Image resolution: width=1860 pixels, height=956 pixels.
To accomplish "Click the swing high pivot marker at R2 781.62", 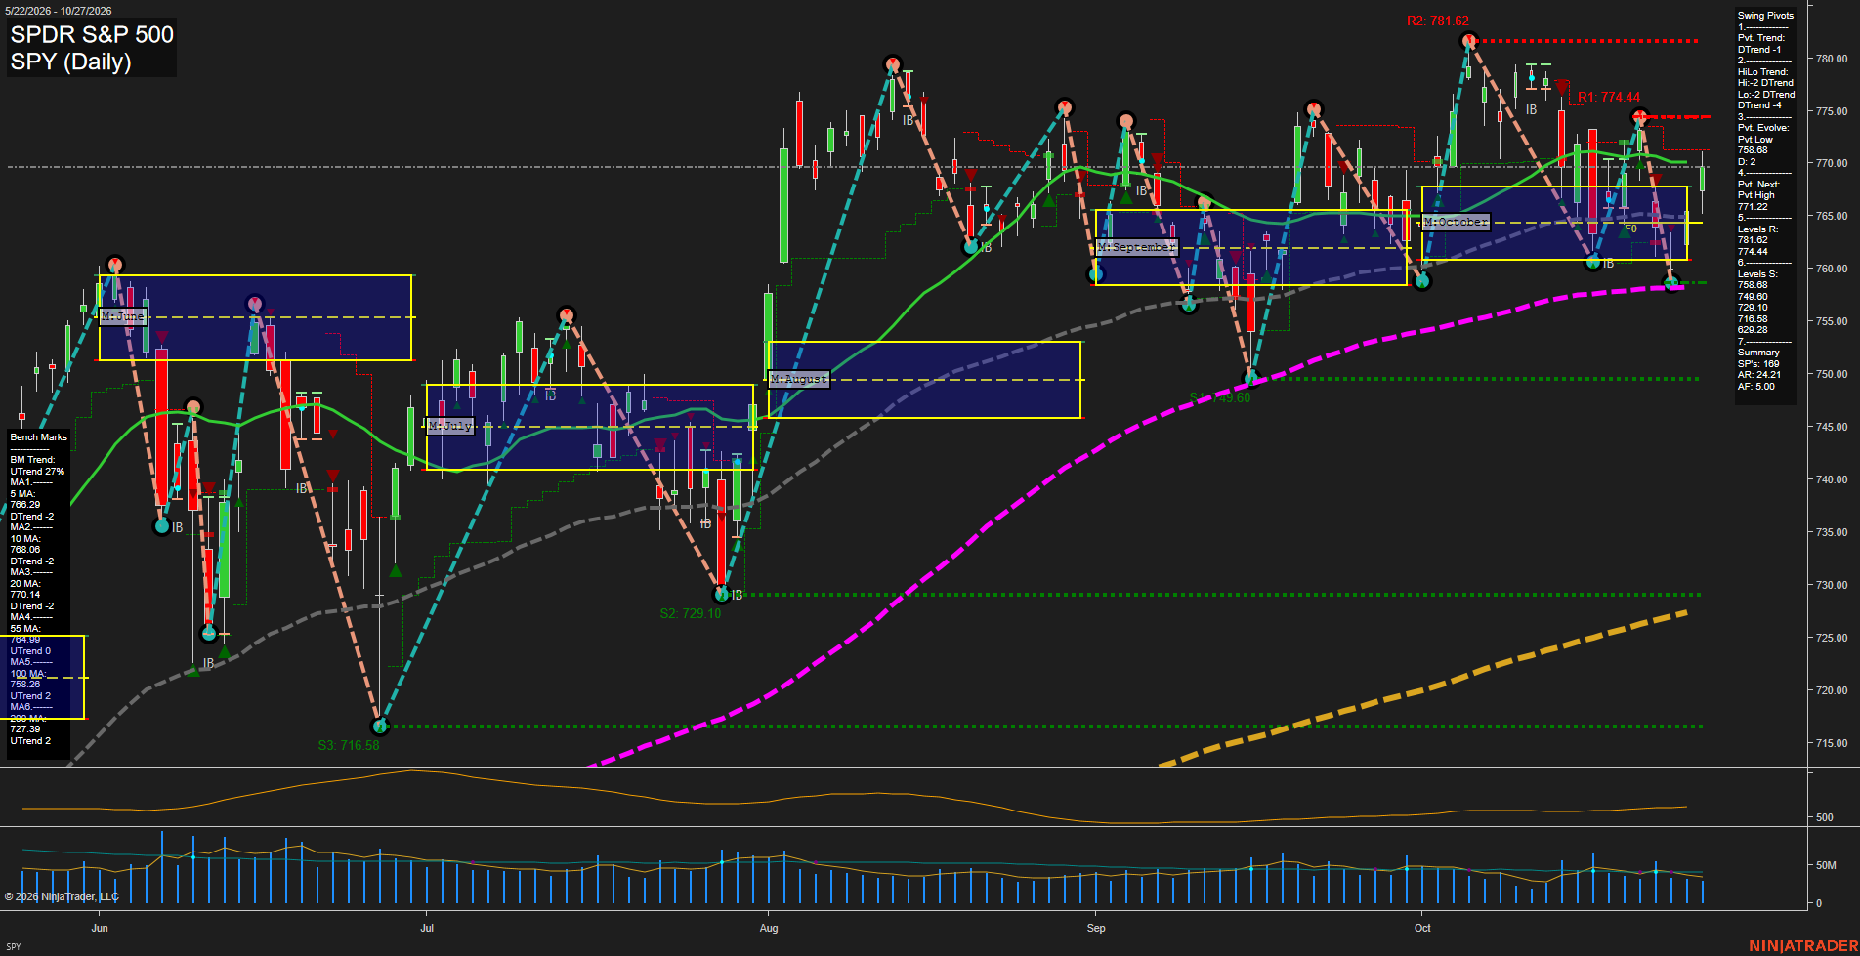I will pyautogui.click(x=1468, y=41).
